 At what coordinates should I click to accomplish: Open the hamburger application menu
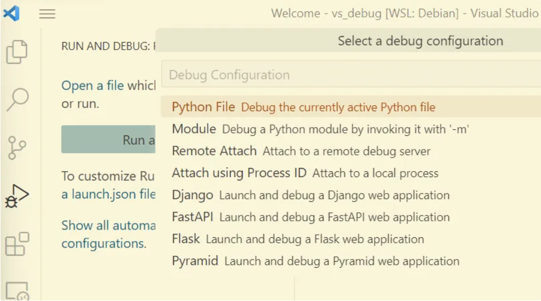click(x=47, y=14)
